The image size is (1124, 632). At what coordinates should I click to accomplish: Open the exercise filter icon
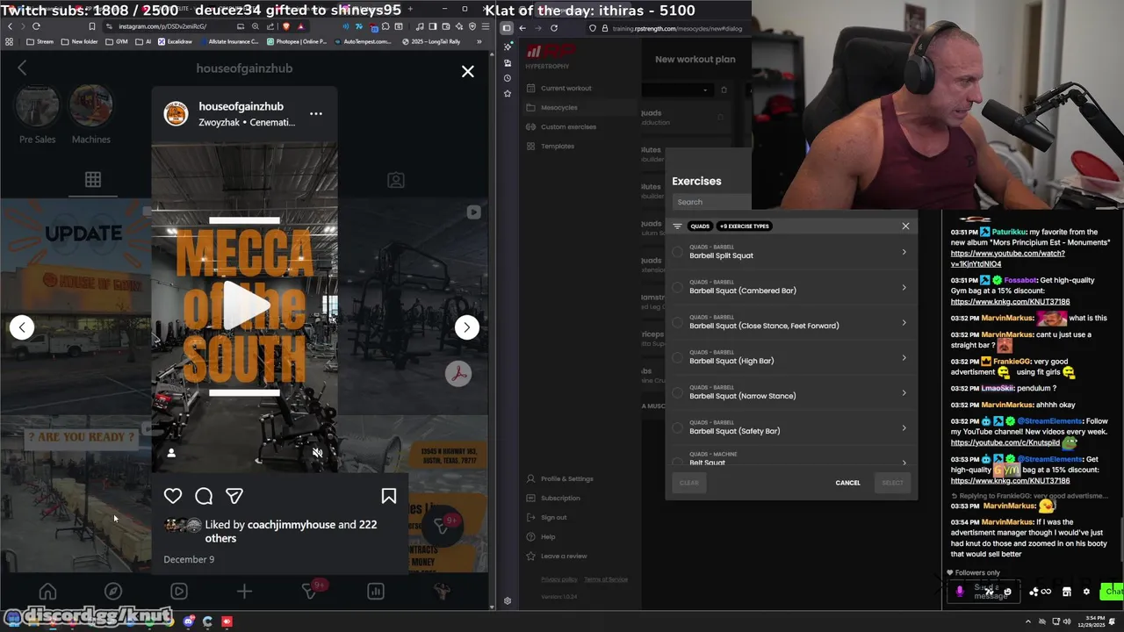coord(677,226)
